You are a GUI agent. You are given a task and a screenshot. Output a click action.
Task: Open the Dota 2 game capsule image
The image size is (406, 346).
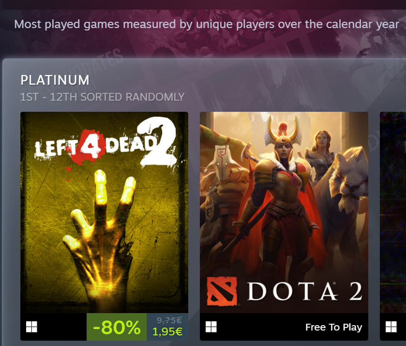[284, 212]
